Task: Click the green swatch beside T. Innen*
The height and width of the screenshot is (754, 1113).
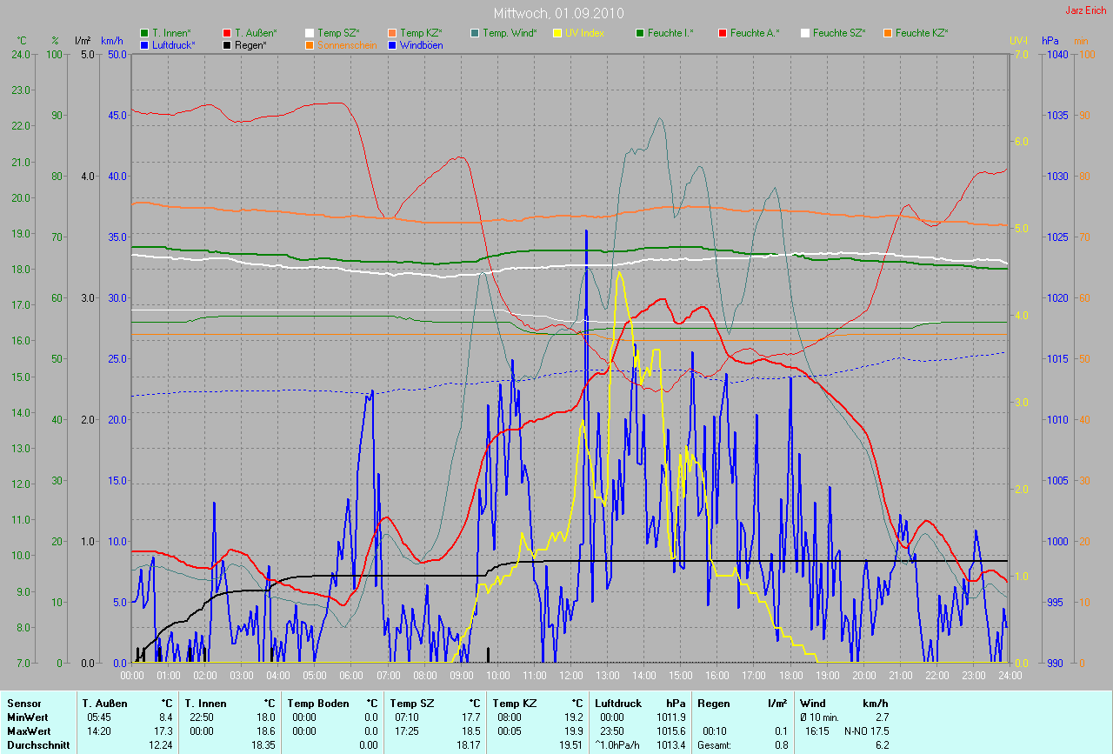Action: click(144, 33)
